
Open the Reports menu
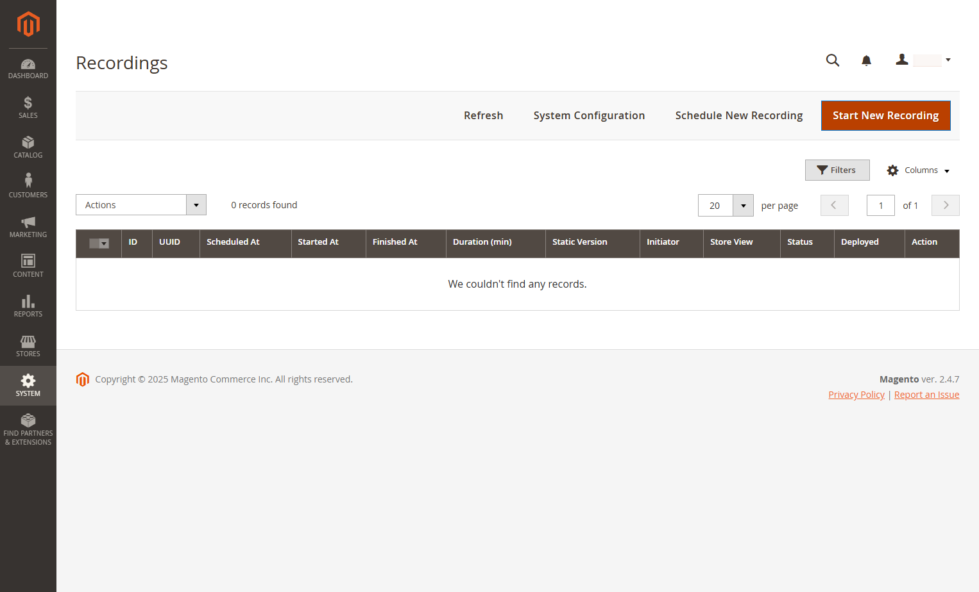coord(28,306)
